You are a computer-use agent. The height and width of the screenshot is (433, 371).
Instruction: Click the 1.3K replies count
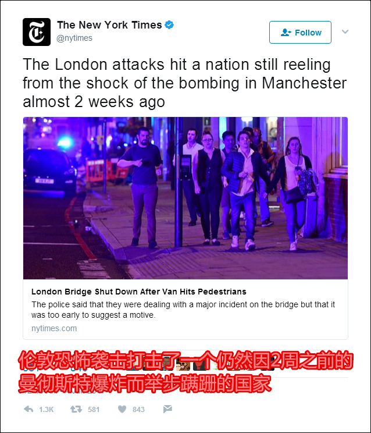[x=47, y=409]
